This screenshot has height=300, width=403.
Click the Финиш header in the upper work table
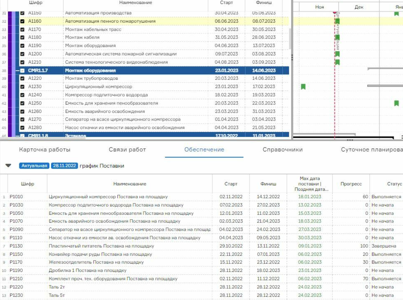[264, 3]
